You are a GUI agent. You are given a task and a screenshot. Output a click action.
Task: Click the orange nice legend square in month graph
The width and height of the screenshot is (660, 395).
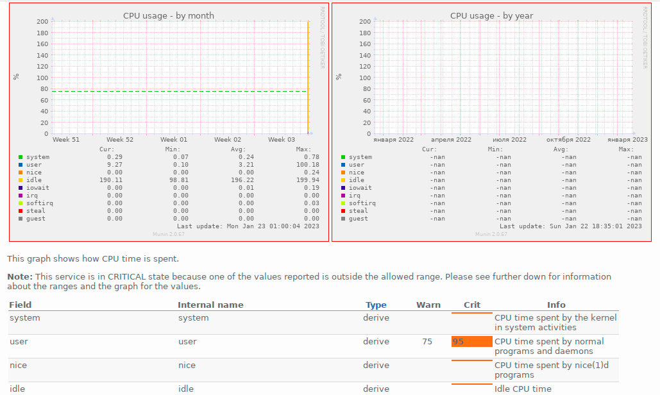21,172
